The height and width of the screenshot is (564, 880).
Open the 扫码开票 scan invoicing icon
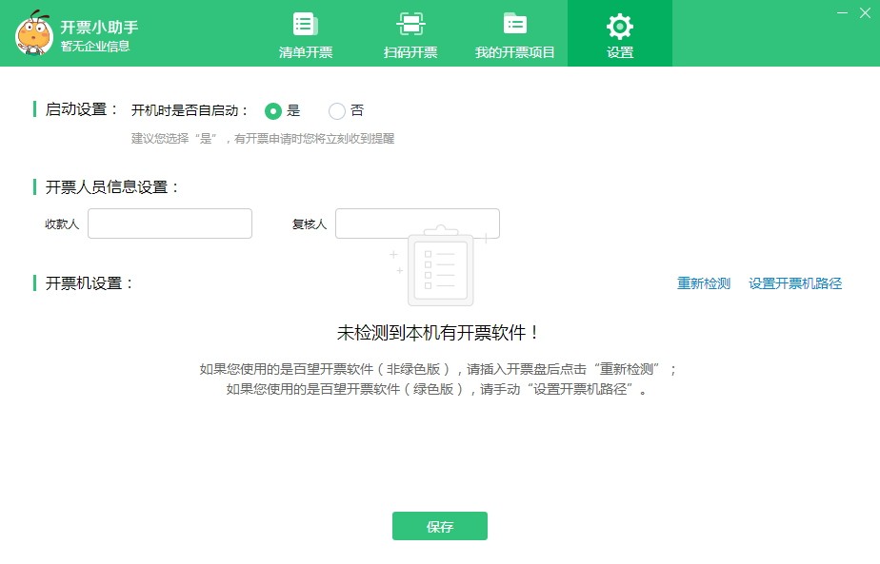point(410,24)
